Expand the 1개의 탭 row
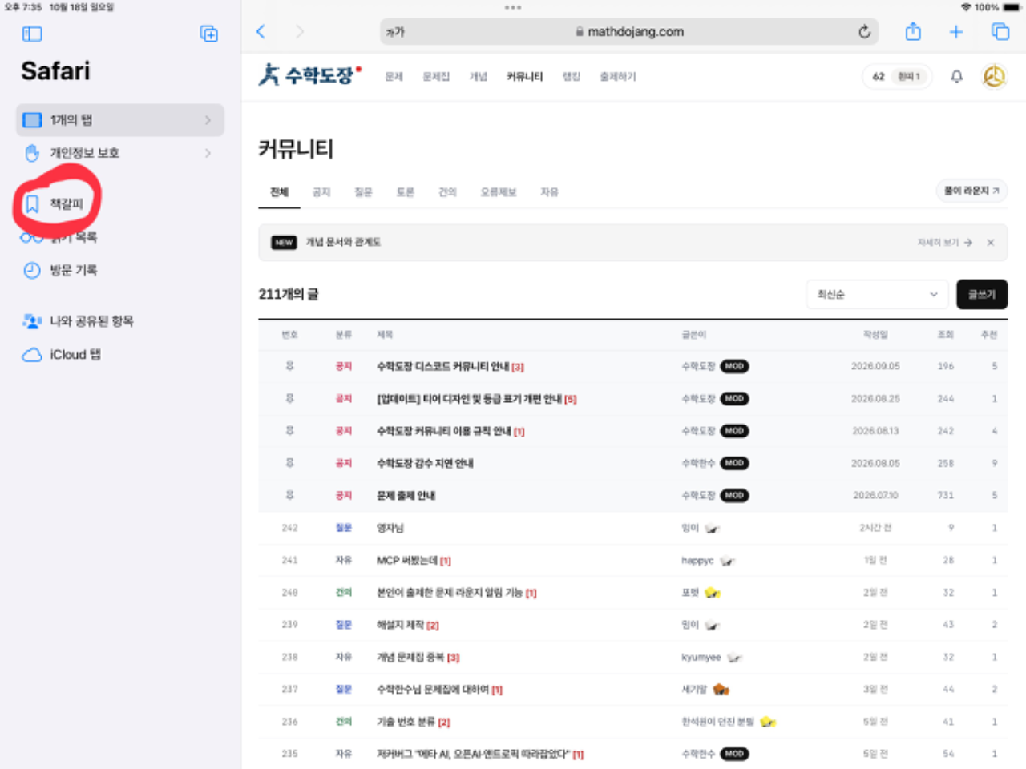This screenshot has height=769, width=1026. [x=120, y=120]
